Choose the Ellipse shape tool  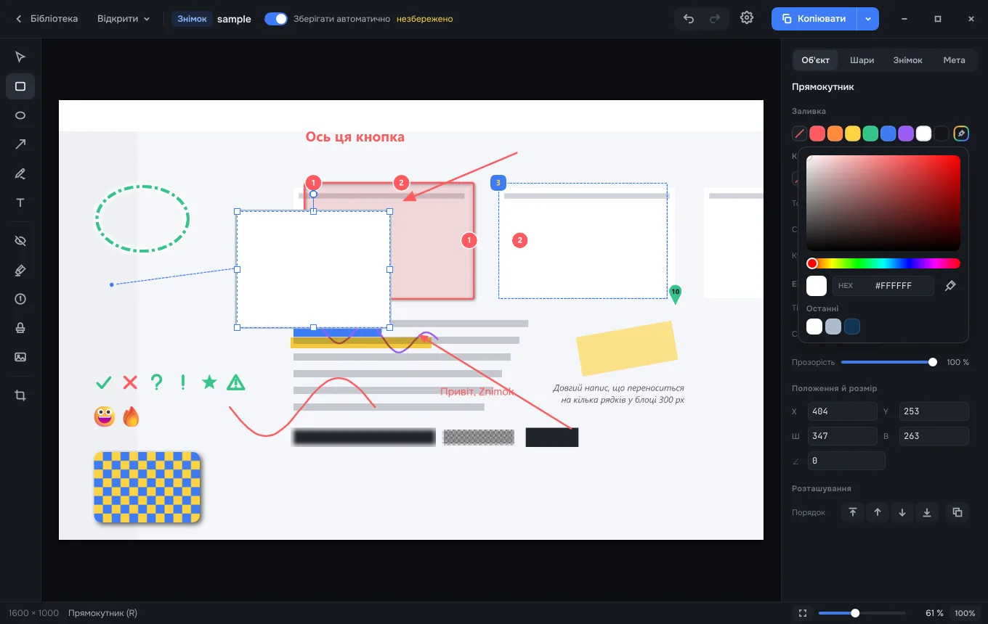[20, 115]
